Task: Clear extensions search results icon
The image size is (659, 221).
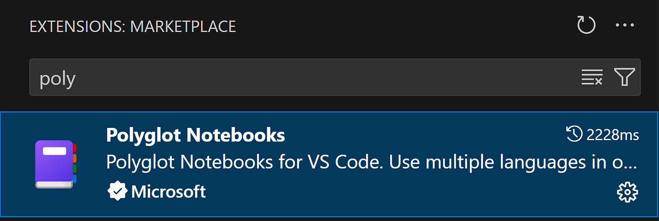Action: 592,77
